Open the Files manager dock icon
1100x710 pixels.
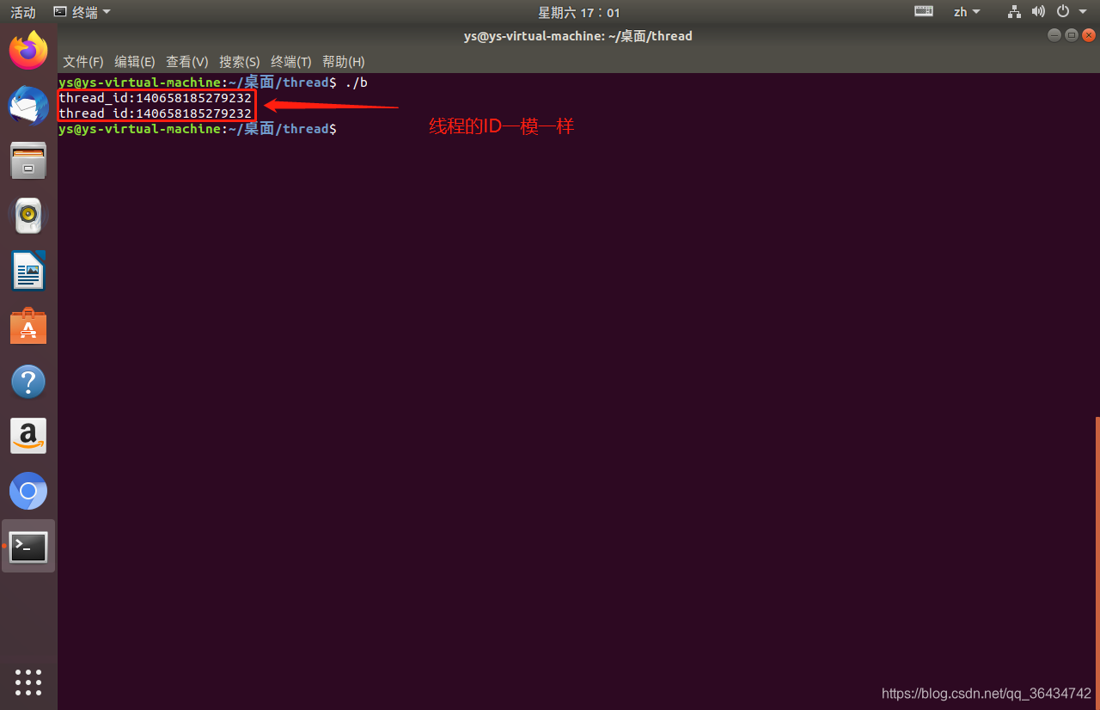[x=28, y=161]
